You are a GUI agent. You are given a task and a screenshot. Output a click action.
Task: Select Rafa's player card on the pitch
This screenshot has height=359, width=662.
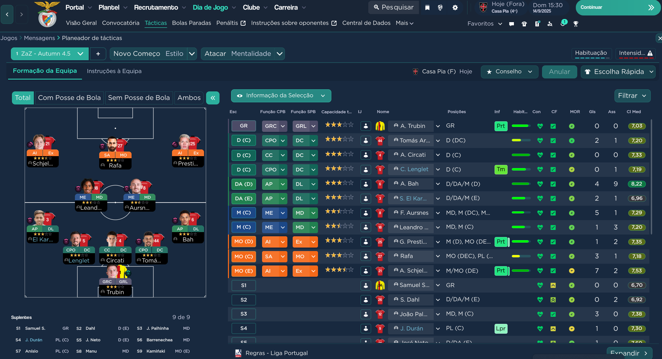click(115, 153)
